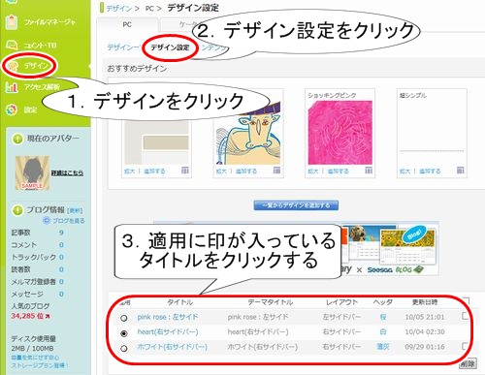Switch to the PC tab
The width and height of the screenshot is (485, 375).
point(127,24)
